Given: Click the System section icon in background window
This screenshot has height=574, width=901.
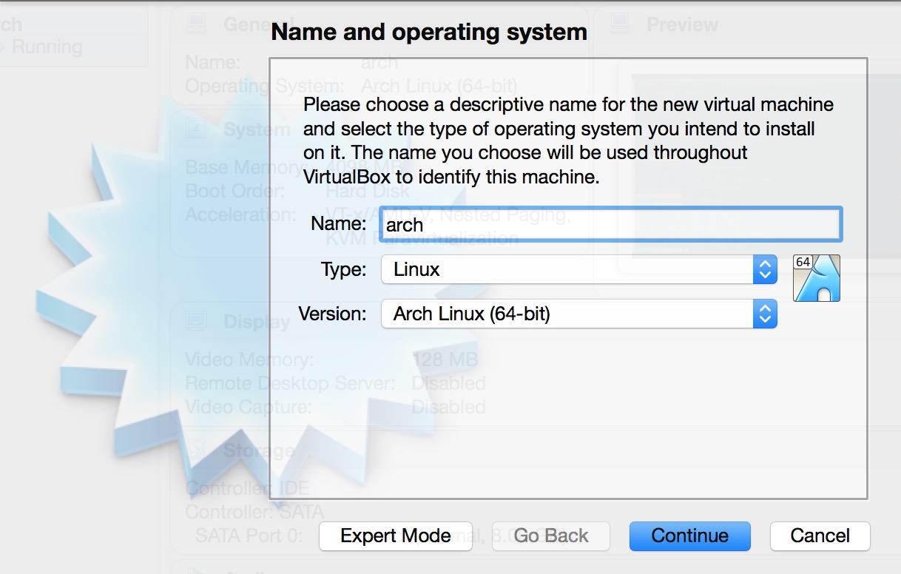Looking at the screenshot, I should coord(196,129).
